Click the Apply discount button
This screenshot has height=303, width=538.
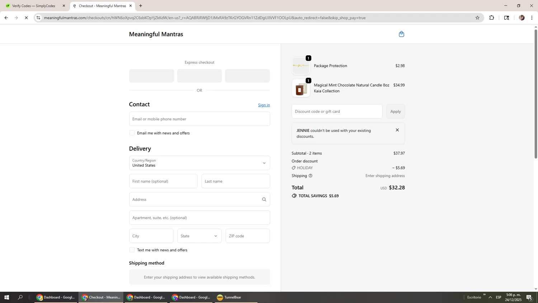pyautogui.click(x=396, y=111)
